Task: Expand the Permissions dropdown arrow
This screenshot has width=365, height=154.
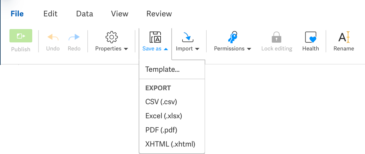Action: (249, 49)
